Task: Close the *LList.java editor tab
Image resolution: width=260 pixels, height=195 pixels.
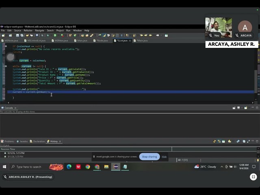Action: tap(130, 41)
